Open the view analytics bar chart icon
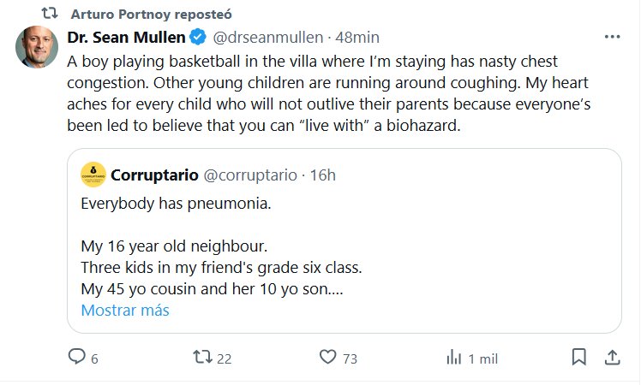 [x=454, y=357]
